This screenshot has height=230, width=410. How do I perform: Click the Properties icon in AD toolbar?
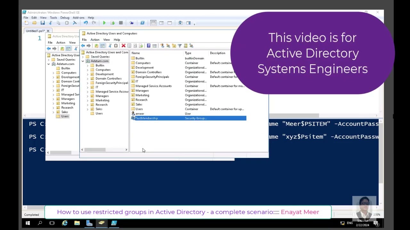(129, 46)
